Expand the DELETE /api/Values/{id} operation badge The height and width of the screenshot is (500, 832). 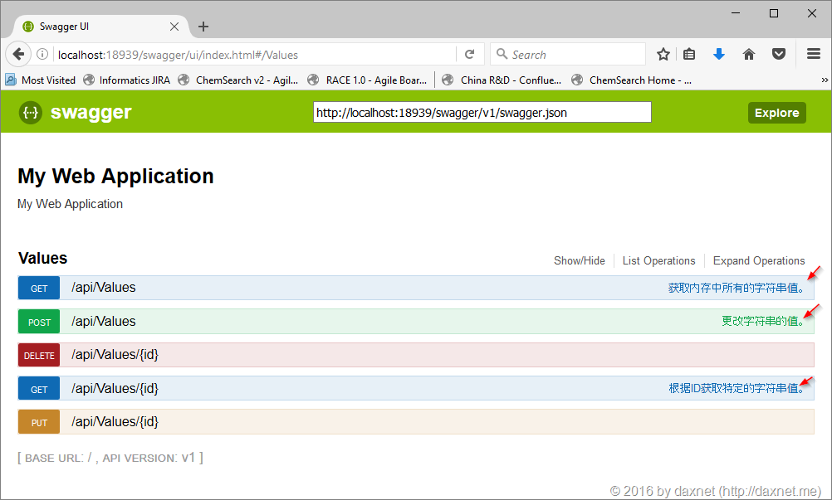pyautogui.click(x=39, y=356)
